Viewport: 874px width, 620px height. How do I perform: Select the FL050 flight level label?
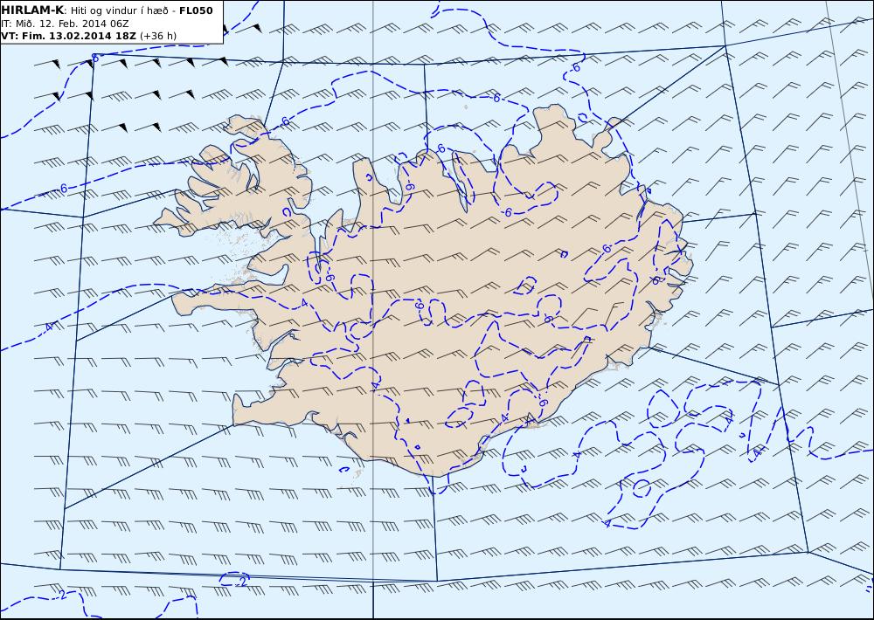(x=196, y=10)
